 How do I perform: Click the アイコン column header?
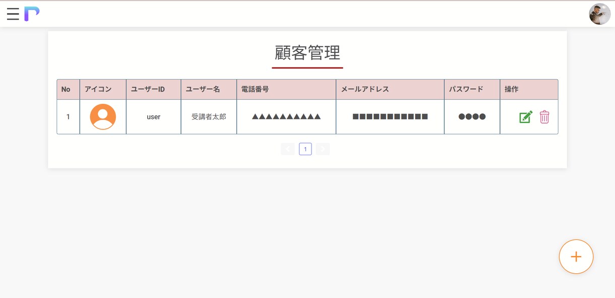pos(103,89)
